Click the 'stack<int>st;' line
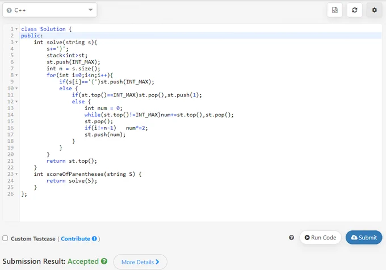The height and width of the screenshot is (270, 386). pyautogui.click(x=67, y=56)
